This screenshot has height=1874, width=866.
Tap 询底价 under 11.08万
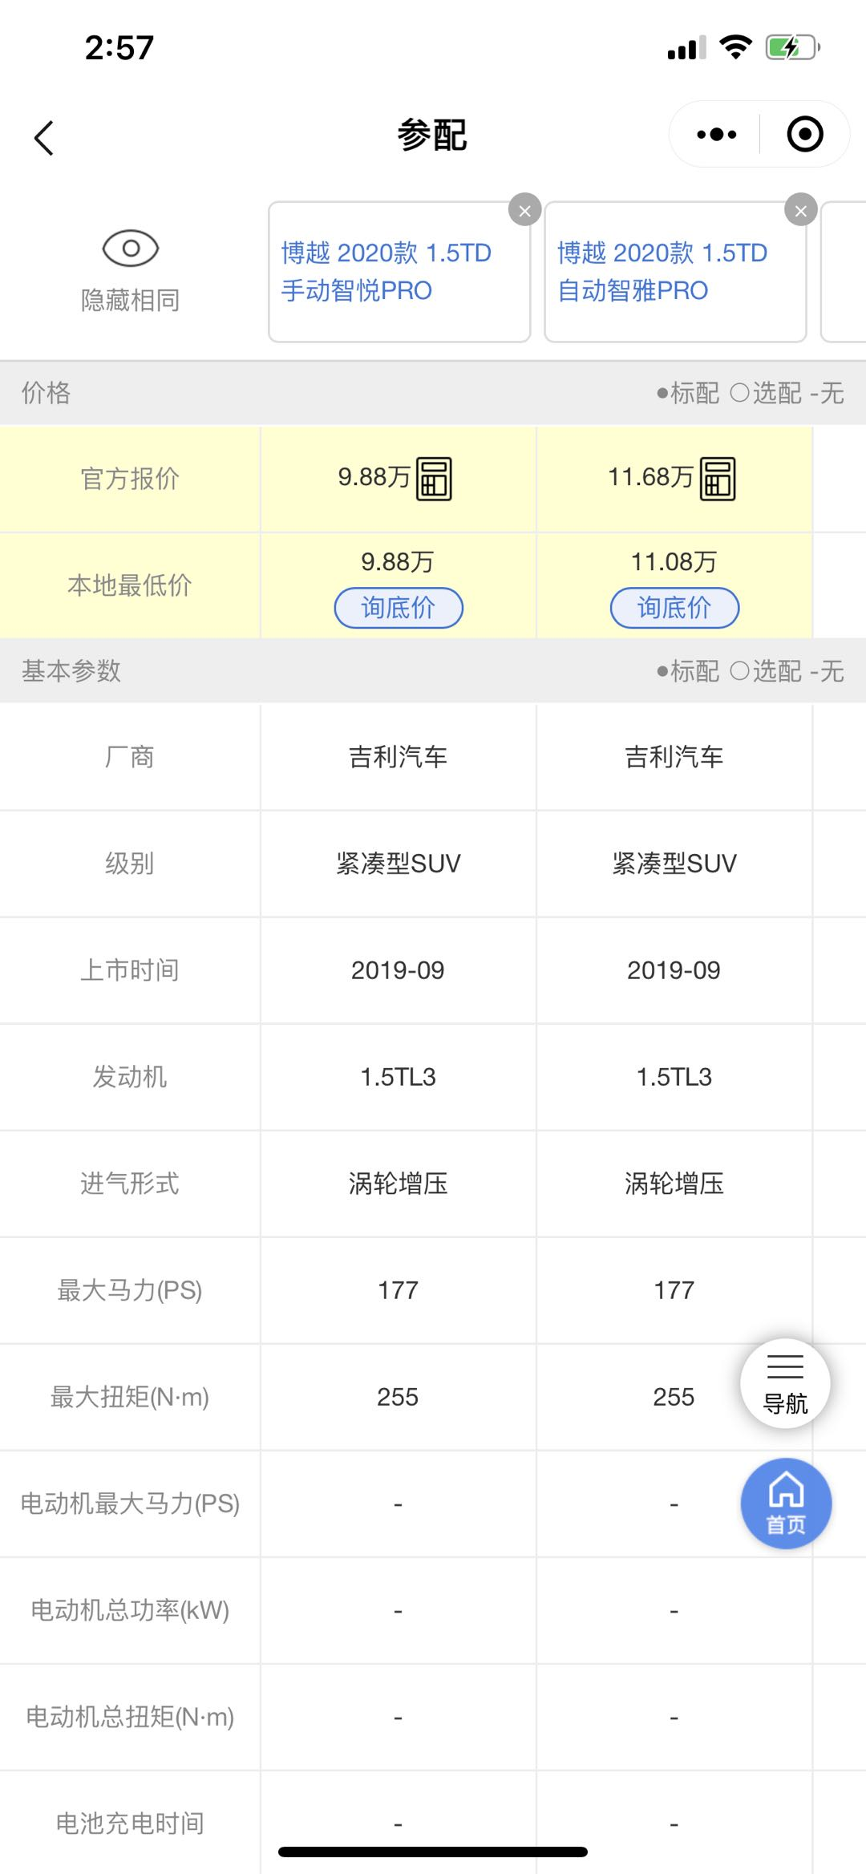(674, 608)
